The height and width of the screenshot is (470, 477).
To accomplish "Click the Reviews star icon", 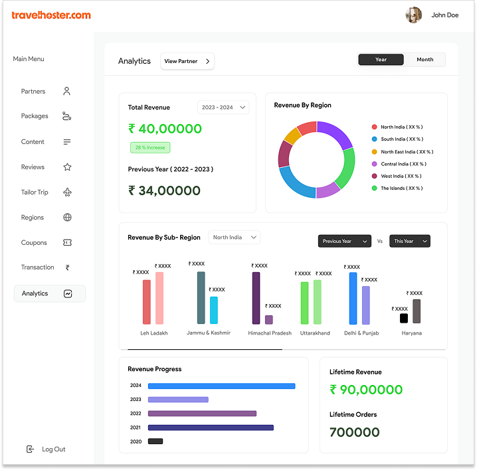I will pyautogui.click(x=67, y=167).
